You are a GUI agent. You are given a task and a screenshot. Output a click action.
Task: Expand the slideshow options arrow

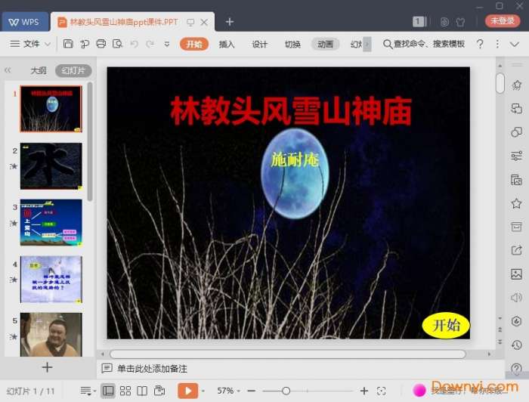pyautogui.click(x=203, y=391)
